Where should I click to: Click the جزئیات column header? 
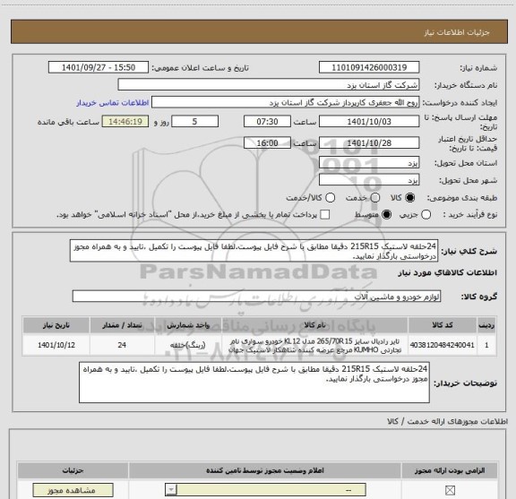point(73,470)
